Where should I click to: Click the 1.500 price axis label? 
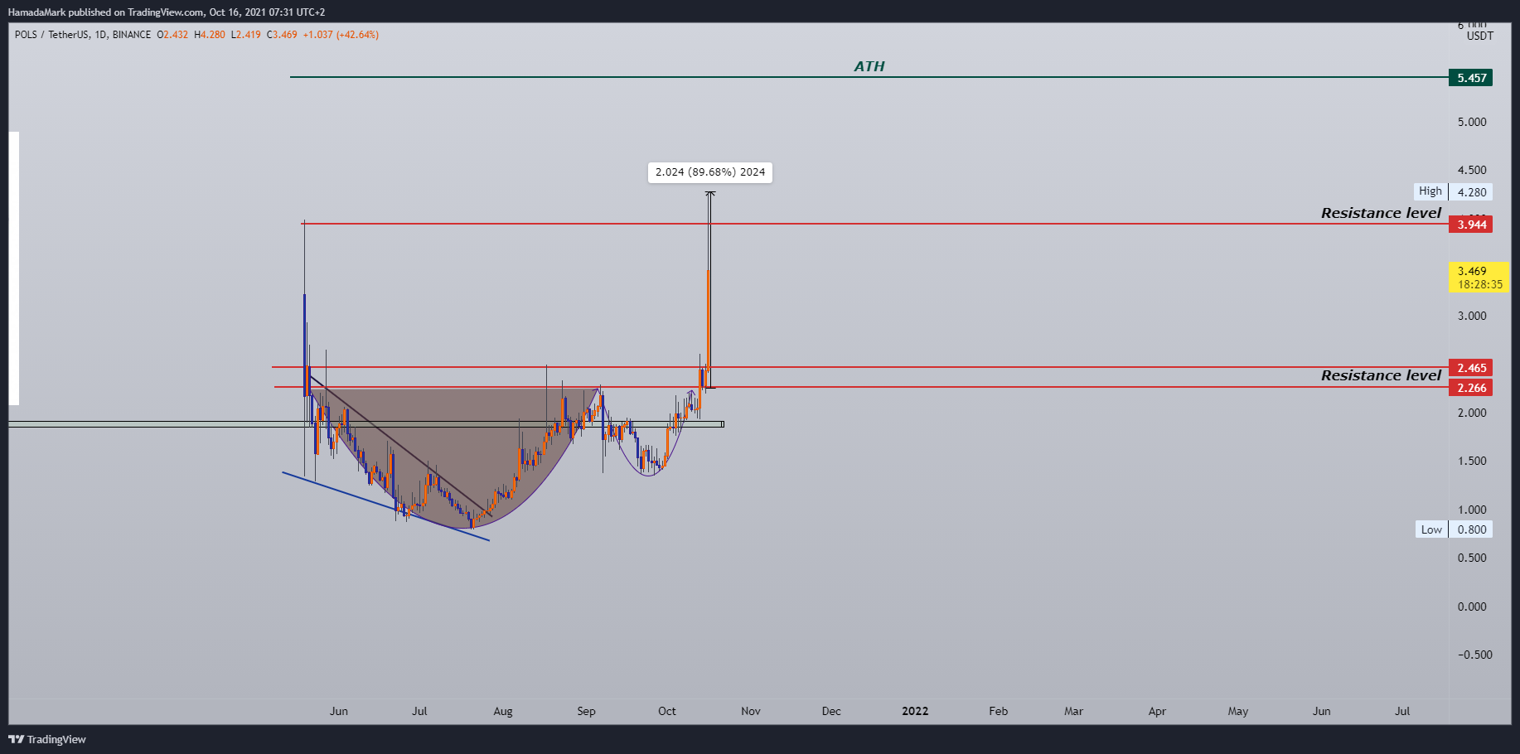tap(1472, 461)
